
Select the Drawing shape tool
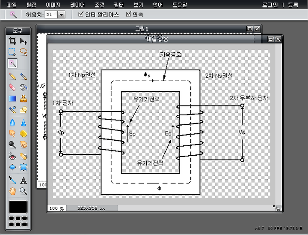24,110
